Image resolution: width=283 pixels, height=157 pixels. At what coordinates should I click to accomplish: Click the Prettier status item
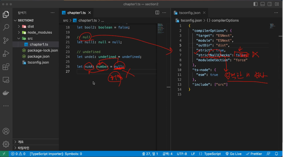[254, 154]
